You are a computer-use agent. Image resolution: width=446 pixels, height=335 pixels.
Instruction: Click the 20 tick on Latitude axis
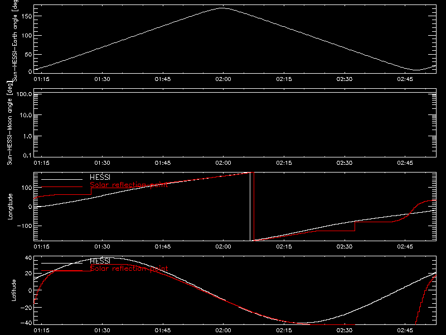(28, 273)
